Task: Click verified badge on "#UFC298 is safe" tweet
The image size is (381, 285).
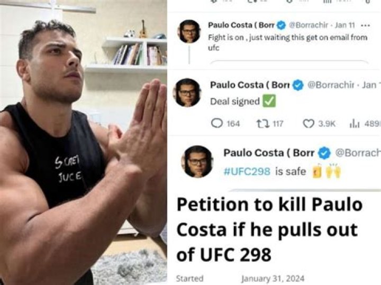Action: pos(324,153)
